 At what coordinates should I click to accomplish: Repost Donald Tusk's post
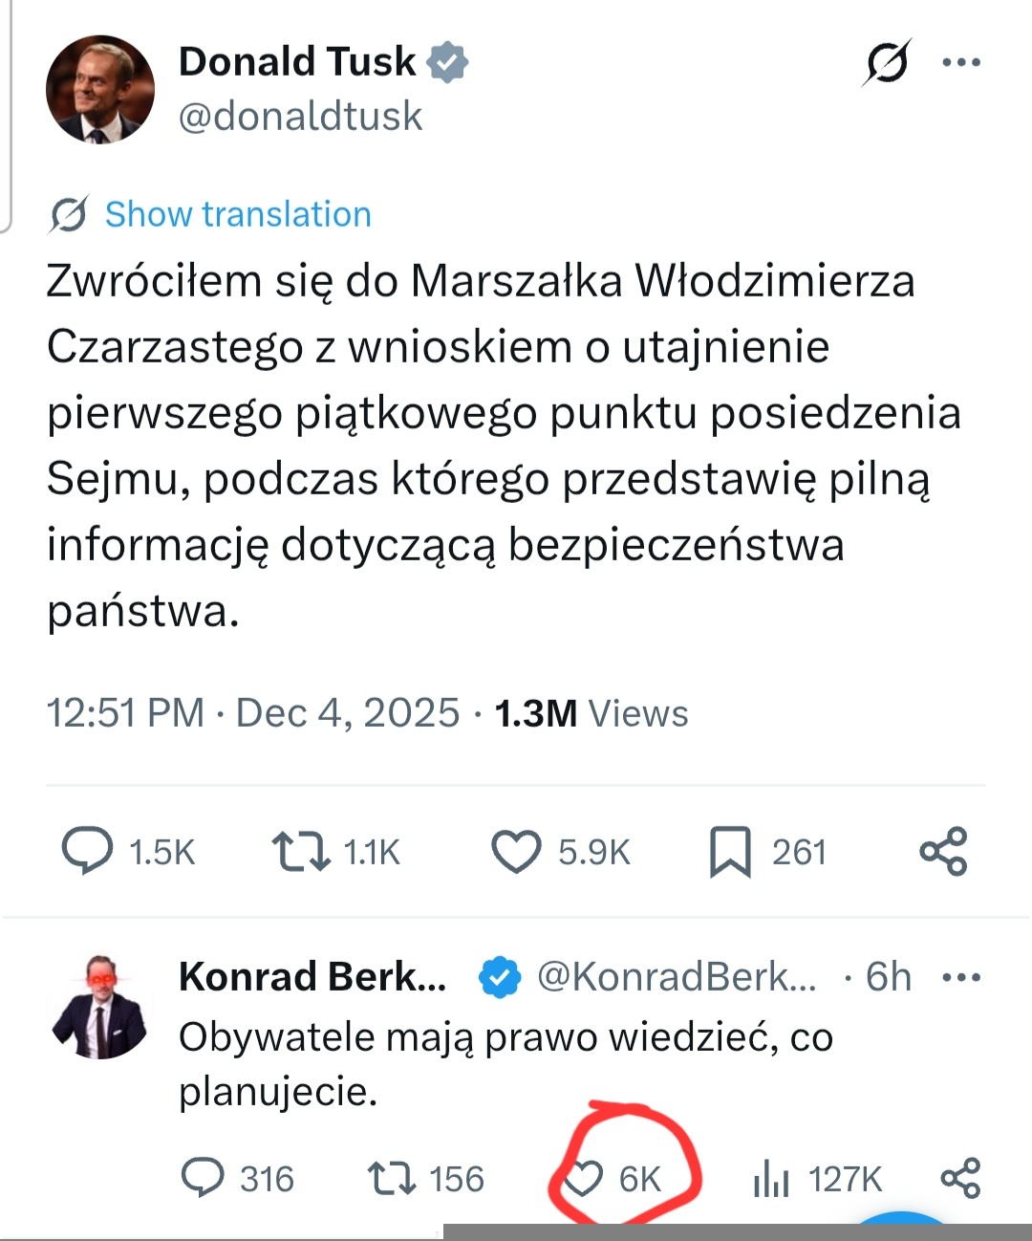click(301, 851)
